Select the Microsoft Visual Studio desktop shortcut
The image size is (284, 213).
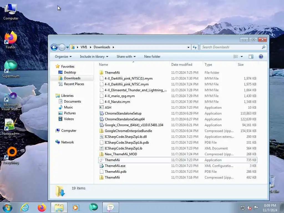pyautogui.click(x=11, y=102)
